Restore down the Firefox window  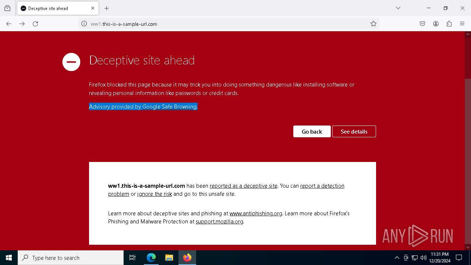tap(446, 8)
